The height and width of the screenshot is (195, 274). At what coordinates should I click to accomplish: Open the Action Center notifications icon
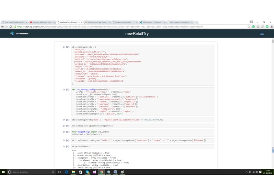pyautogui.click(x=260, y=172)
